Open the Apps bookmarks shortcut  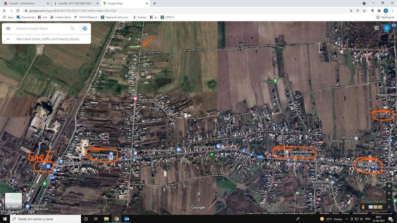click(x=8, y=17)
